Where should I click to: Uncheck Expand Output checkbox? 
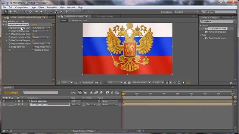(33, 50)
